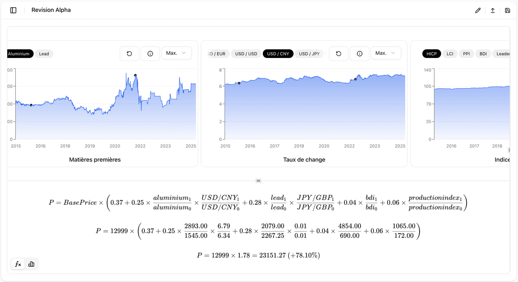Viewport: 518px width, 282px height.
Task: Click the 4854.00 bdi value in formula
Action: tap(350, 226)
